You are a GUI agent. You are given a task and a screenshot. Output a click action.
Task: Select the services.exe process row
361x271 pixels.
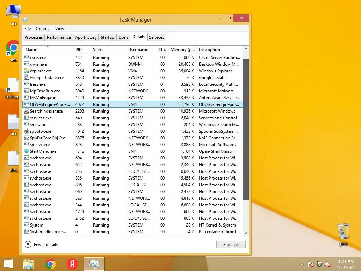pos(133,118)
